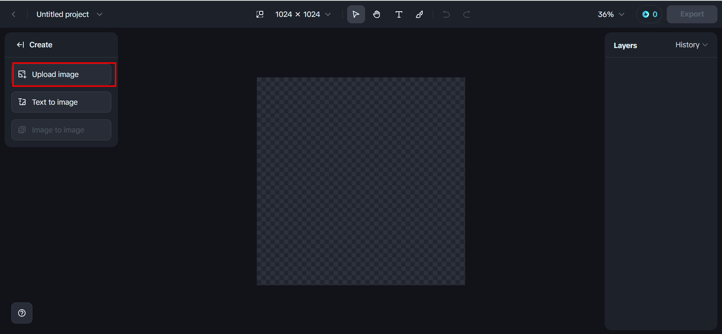Open the help question mark button

22,313
